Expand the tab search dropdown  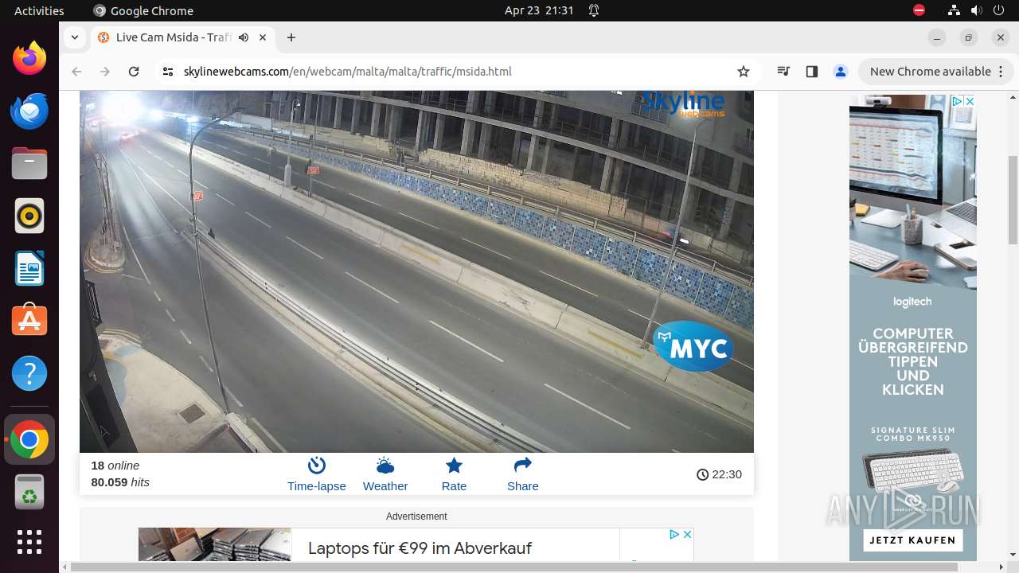point(74,37)
